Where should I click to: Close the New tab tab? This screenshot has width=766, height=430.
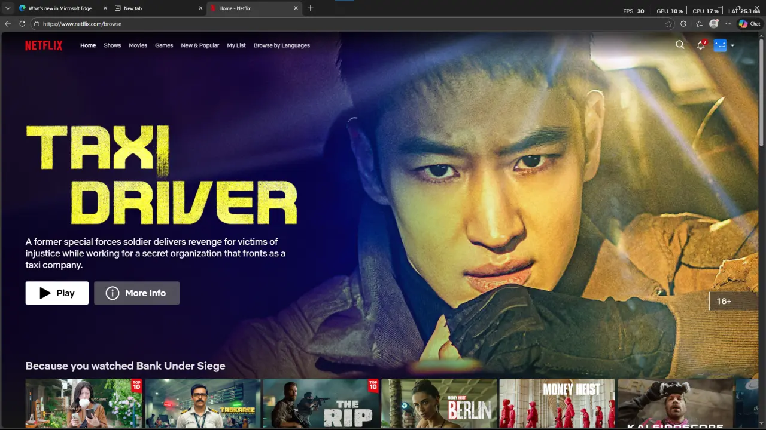point(200,8)
